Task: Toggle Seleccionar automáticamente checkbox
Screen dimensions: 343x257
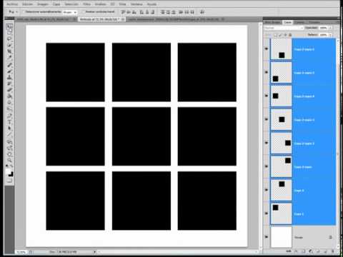Action: click(x=24, y=11)
